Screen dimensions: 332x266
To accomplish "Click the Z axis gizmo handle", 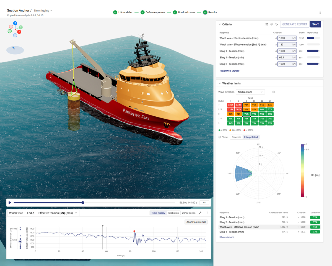I will pos(15,23).
